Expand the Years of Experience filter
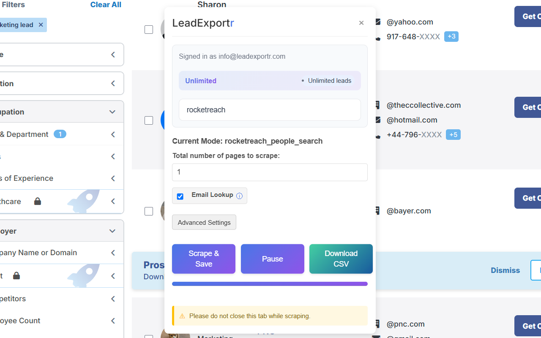The image size is (541, 338). coord(113,178)
